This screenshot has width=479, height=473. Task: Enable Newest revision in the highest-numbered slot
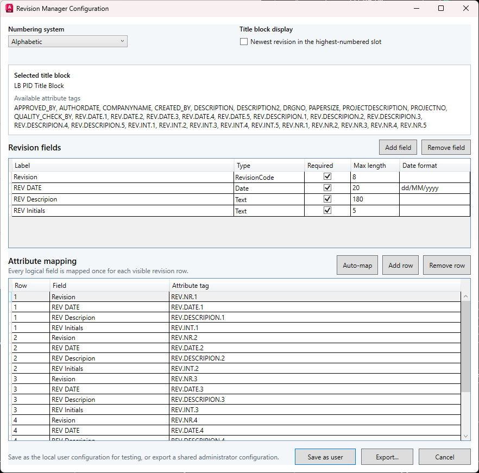tap(244, 42)
